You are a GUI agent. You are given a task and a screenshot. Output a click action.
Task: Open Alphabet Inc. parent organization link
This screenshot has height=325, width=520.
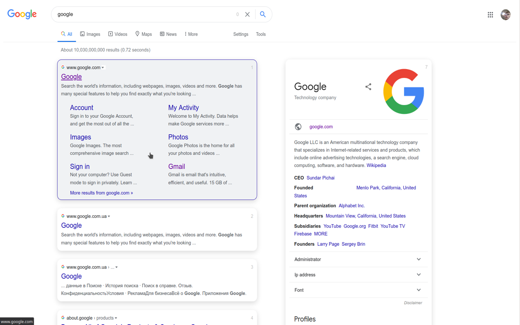[x=352, y=206]
